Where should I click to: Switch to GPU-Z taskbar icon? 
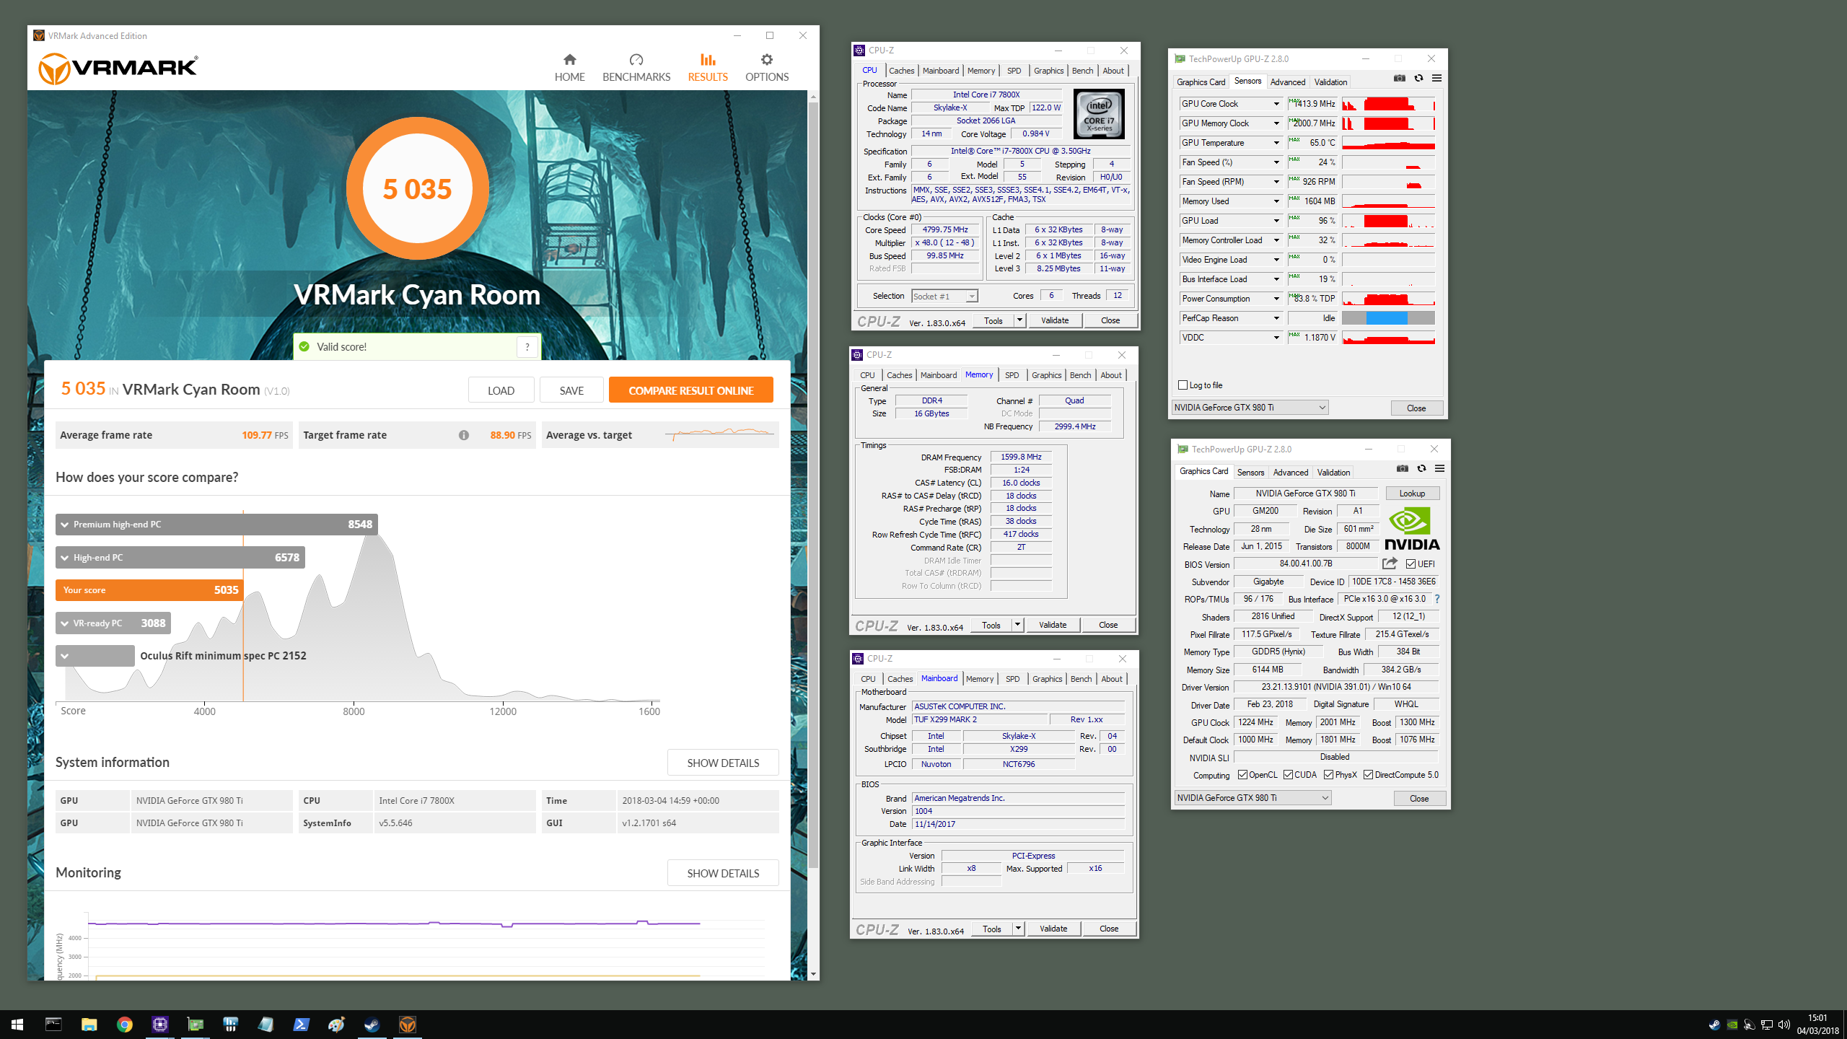[195, 1025]
